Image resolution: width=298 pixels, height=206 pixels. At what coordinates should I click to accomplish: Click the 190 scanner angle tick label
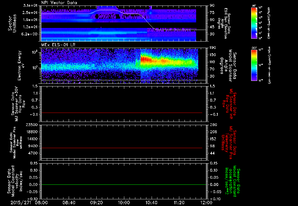(213, 48)
